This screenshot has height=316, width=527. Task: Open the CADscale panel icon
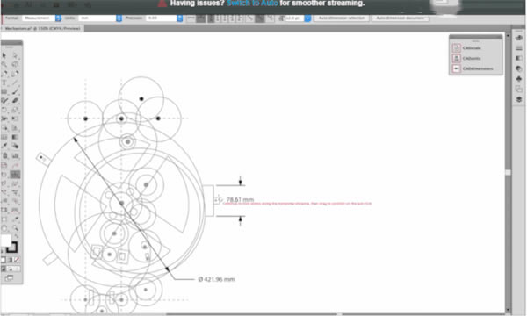click(456, 48)
